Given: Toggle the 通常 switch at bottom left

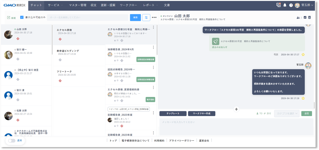Looking at the screenshot, I should 12,140.
